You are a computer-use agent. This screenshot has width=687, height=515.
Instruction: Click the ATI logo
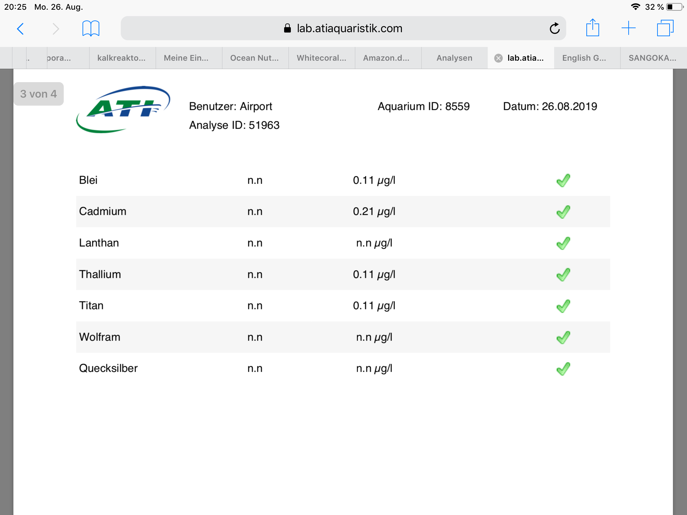(123, 109)
